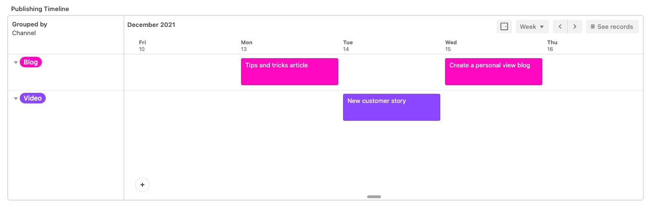
Task: Select the Video channel tag
Action: pyautogui.click(x=33, y=98)
